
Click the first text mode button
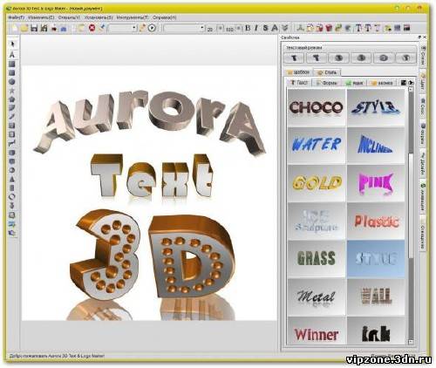point(294,58)
